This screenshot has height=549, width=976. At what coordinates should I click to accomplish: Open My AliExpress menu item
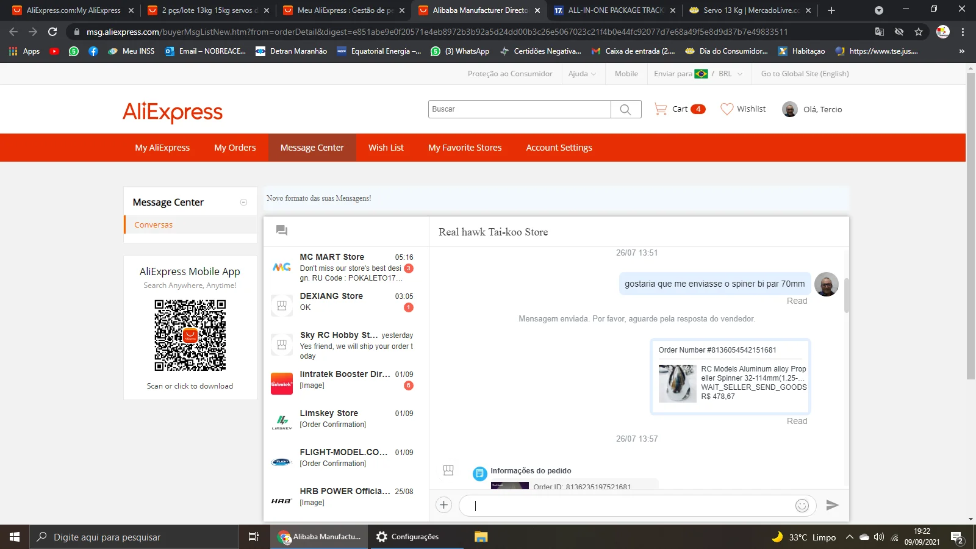click(162, 148)
